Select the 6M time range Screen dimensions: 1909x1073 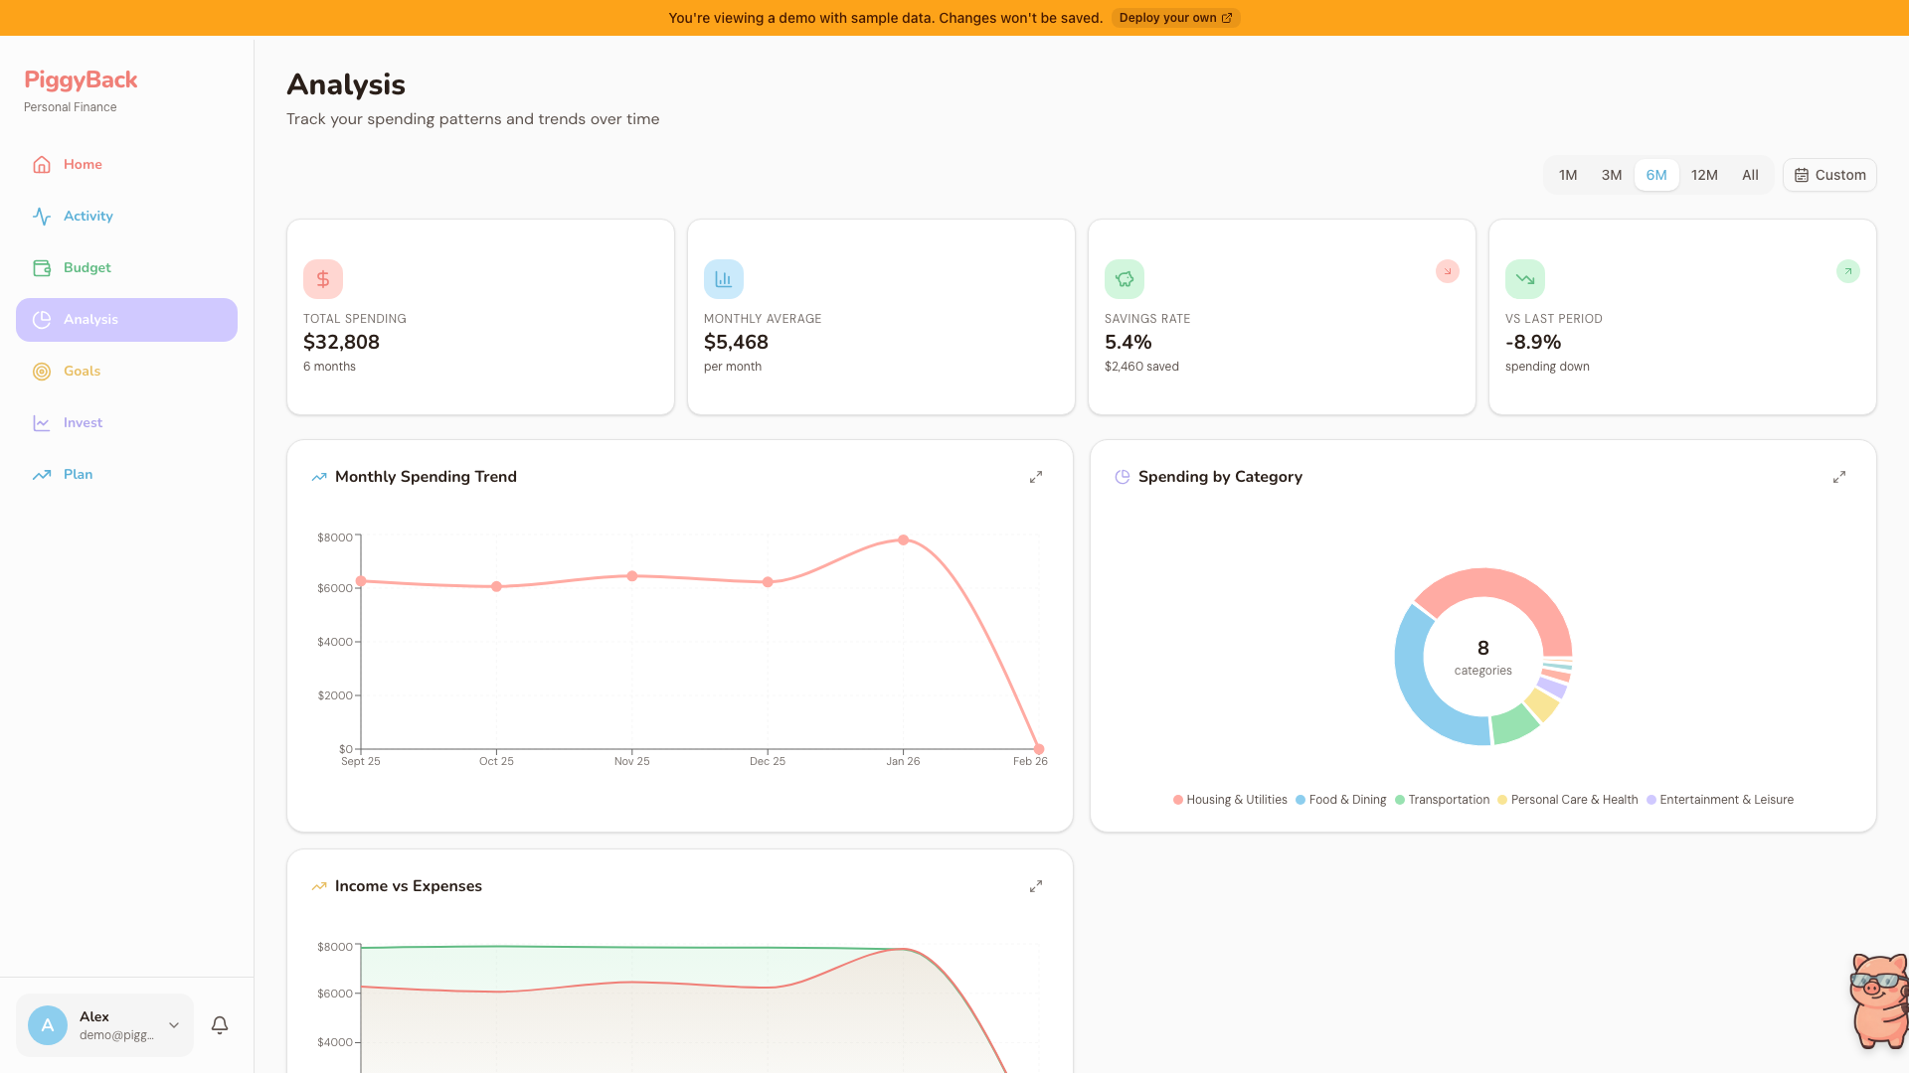tap(1656, 176)
